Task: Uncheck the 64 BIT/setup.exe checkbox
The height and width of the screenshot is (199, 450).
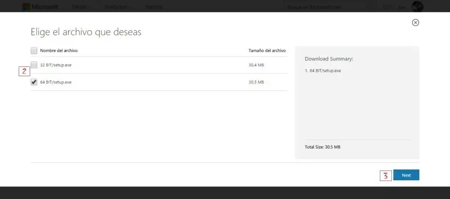Action: [x=34, y=82]
